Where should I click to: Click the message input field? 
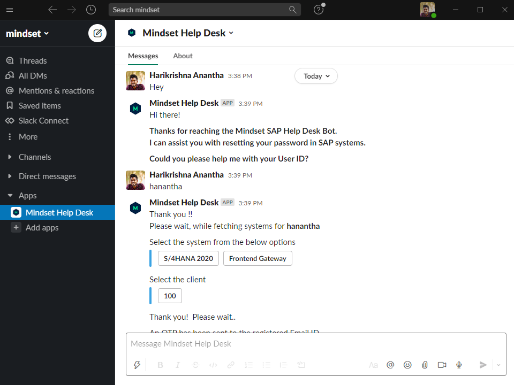[316, 344]
